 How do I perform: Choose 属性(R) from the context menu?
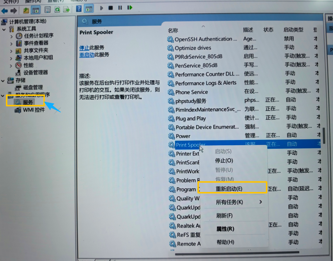pos(225,229)
